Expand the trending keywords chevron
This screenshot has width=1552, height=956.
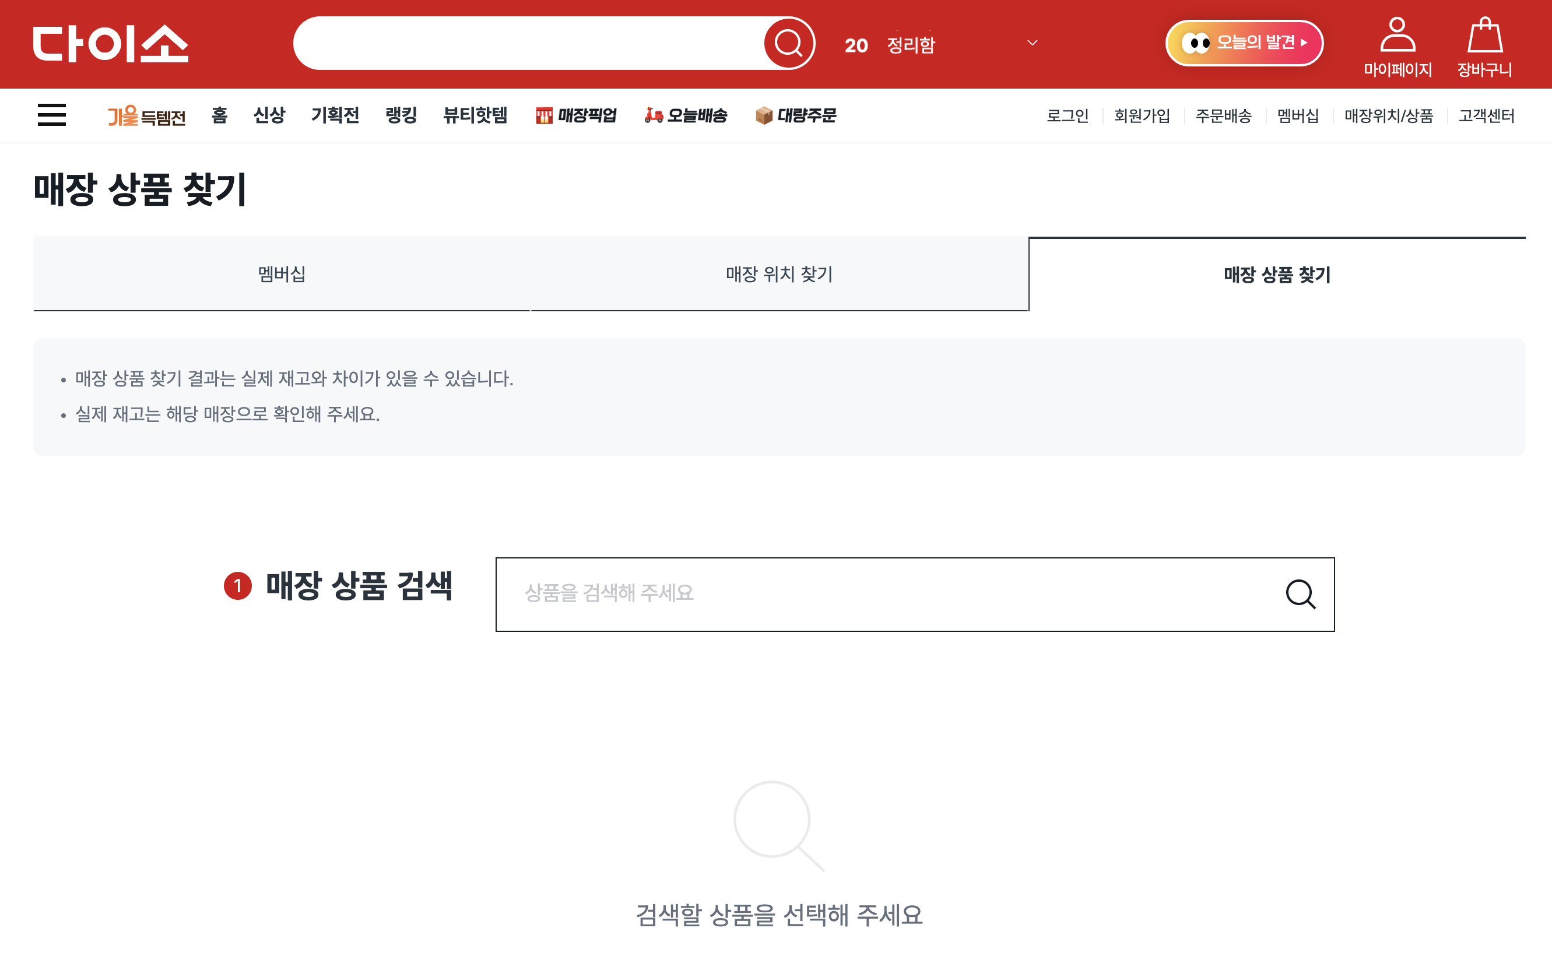pyautogui.click(x=1033, y=44)
